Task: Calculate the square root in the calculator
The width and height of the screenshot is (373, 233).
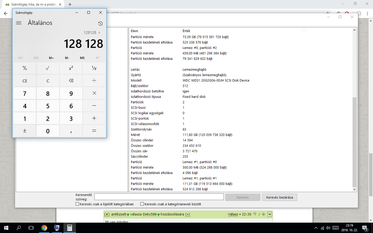Action: click(48, 68)
